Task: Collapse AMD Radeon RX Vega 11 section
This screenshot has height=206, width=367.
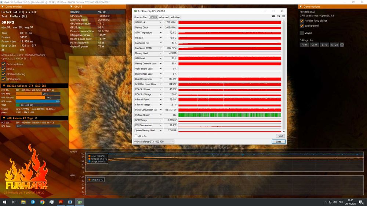Action: tap(4, 118)
